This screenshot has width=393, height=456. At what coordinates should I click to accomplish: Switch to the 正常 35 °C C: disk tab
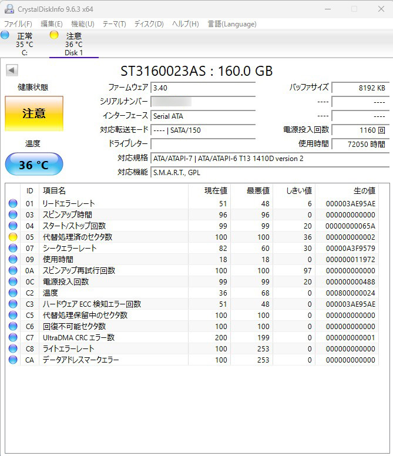click(x=25, y=44)
